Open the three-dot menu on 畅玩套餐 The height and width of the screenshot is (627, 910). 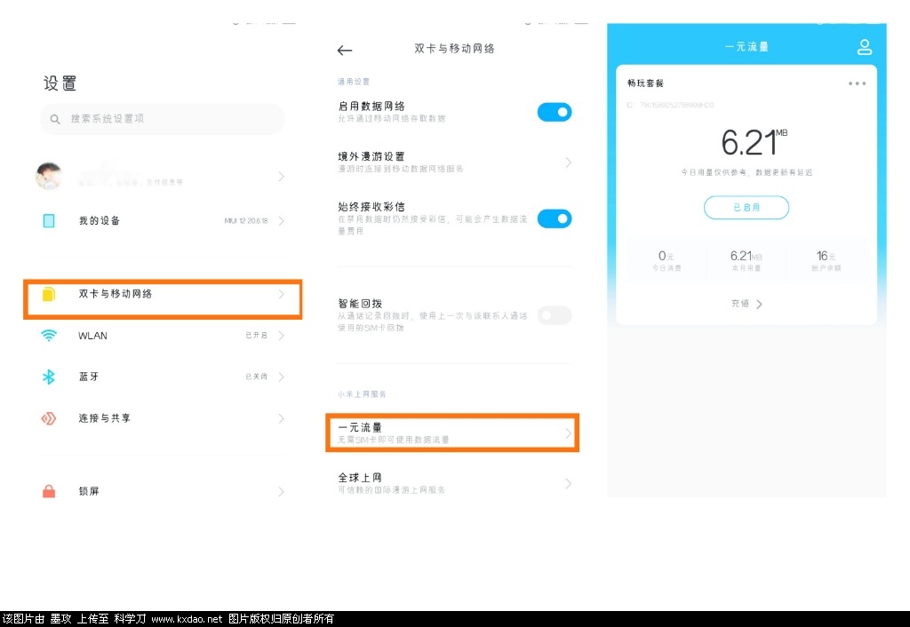point(857,83)
